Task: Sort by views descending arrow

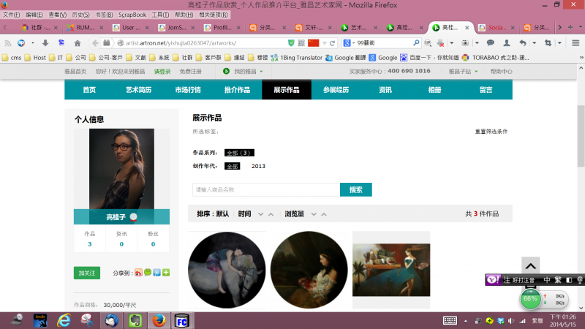Action: [314, 214]
